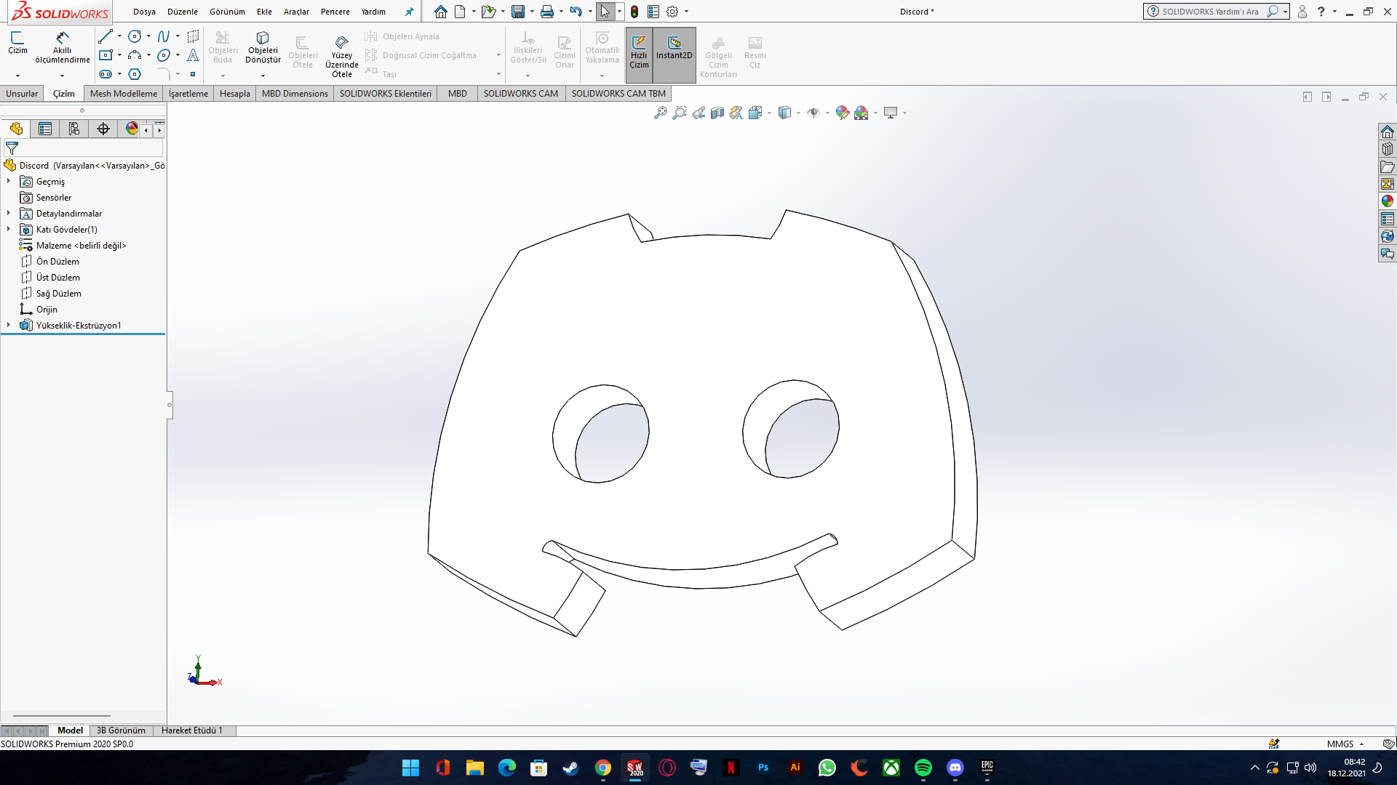
Task: Click Yüzey Üzerinde Ötele button
Action: 341,55
